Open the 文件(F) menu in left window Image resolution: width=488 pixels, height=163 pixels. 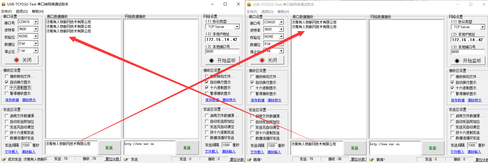coord(6,12)
